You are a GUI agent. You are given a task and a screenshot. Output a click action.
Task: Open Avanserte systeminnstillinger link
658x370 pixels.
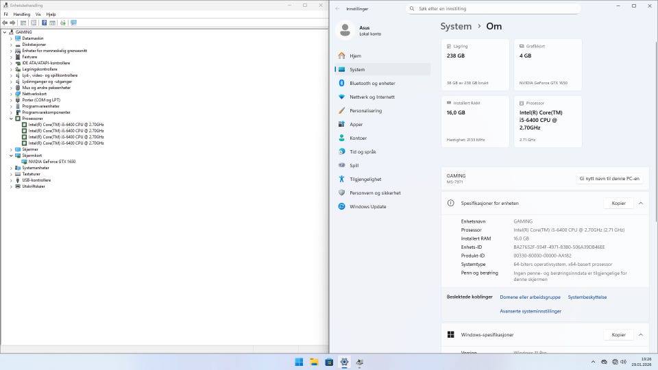pyautogui.click(x=531, y=311)
